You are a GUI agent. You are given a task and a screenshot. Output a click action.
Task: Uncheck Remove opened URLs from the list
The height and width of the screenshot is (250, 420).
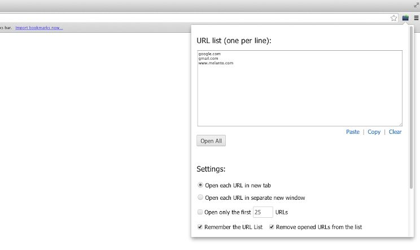[x=272, y=227]
